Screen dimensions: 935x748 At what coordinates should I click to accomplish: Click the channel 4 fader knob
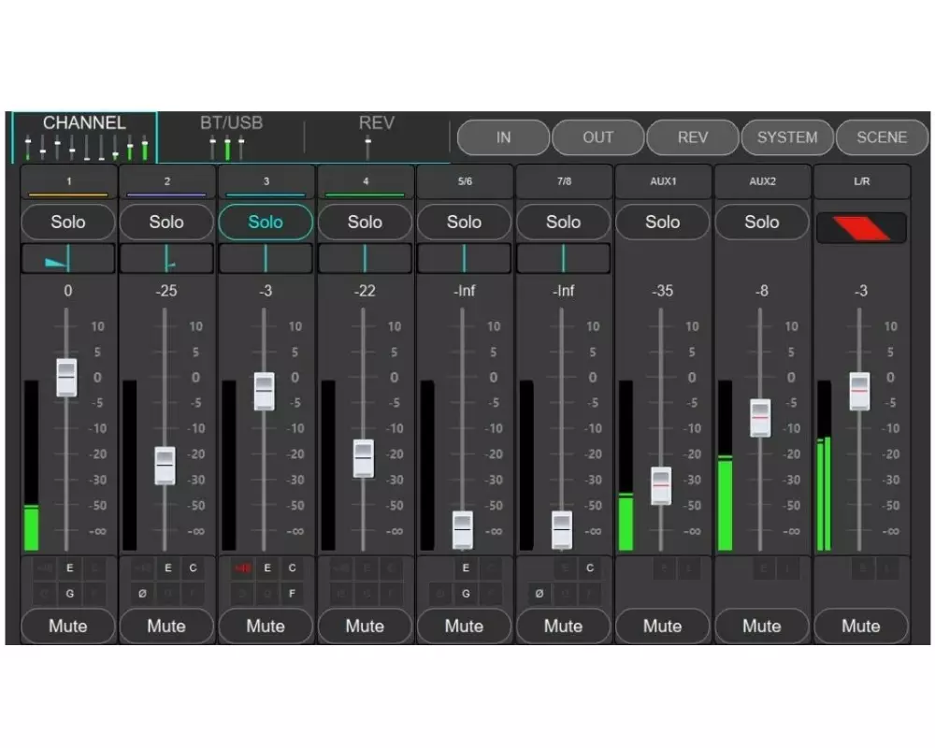coord(364,458)
